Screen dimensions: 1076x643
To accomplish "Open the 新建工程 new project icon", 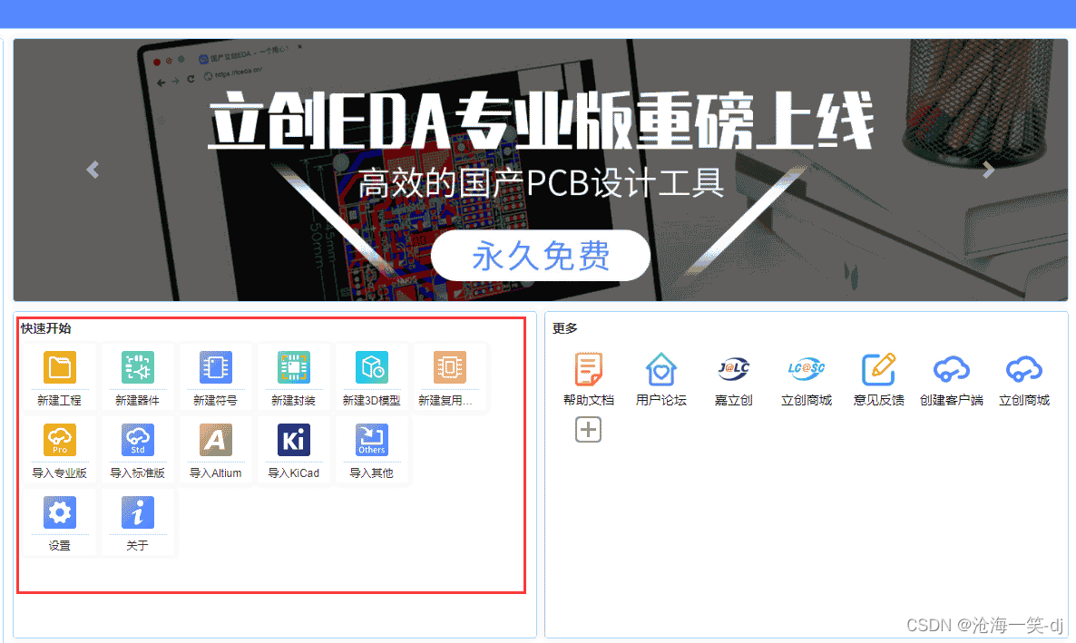I will point(60,367).
